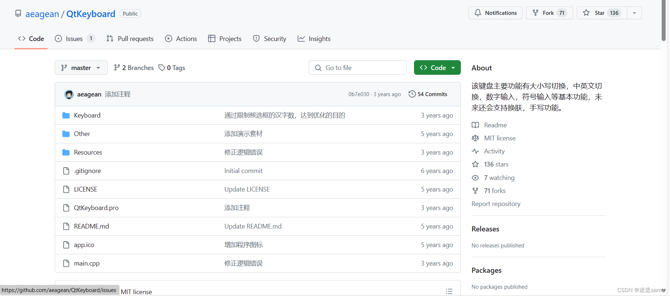
Task: Fork the repository with the Fork button
Action: 549,13
